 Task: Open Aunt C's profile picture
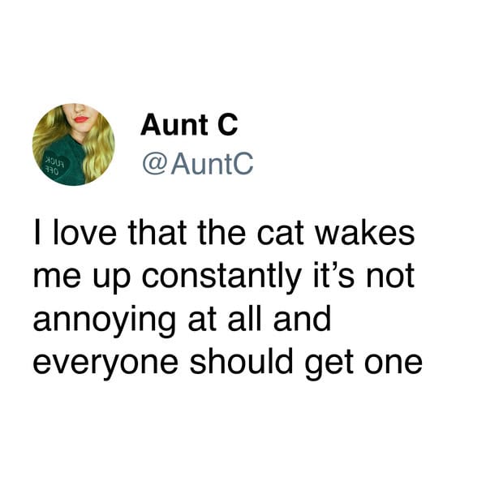click(74, 144)
